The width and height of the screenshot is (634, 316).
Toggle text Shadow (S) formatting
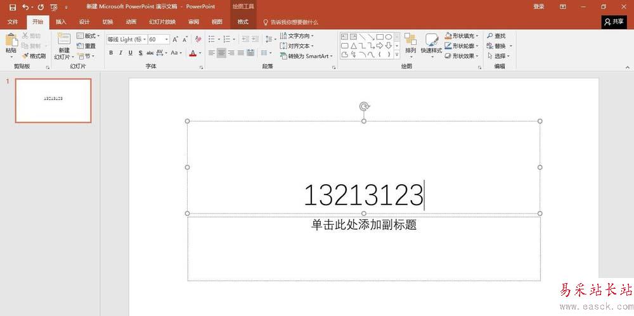pos(140,53)
